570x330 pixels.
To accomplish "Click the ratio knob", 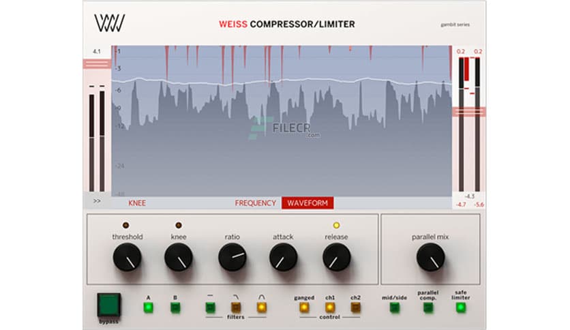I will 232,257.
